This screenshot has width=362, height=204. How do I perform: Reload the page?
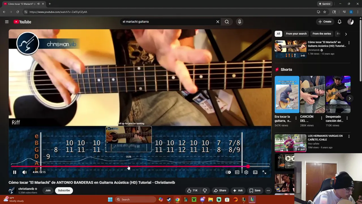pyautogui.click(x=18, y=12)
